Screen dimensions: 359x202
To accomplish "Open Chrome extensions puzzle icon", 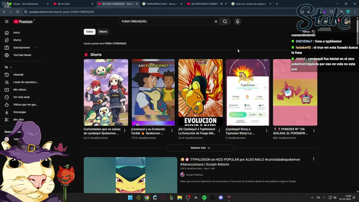I will tap(332, 12).
